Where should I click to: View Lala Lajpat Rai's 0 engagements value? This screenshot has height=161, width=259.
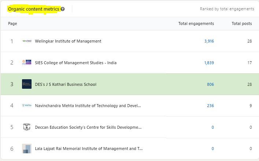click(213, 149)
